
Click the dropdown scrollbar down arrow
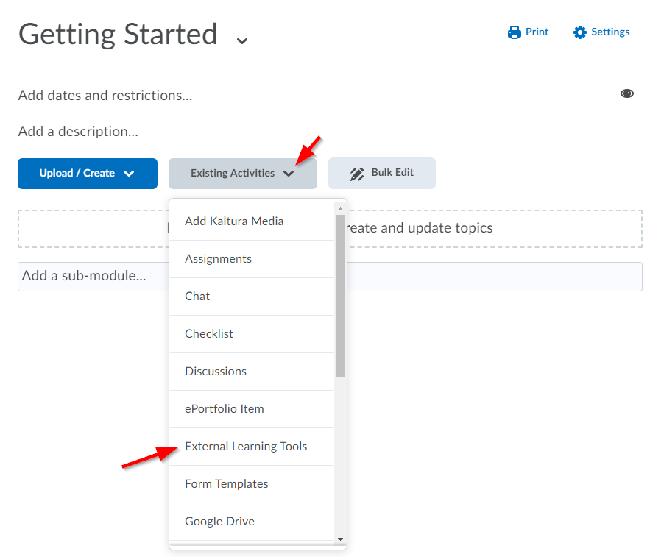(340, 539)
